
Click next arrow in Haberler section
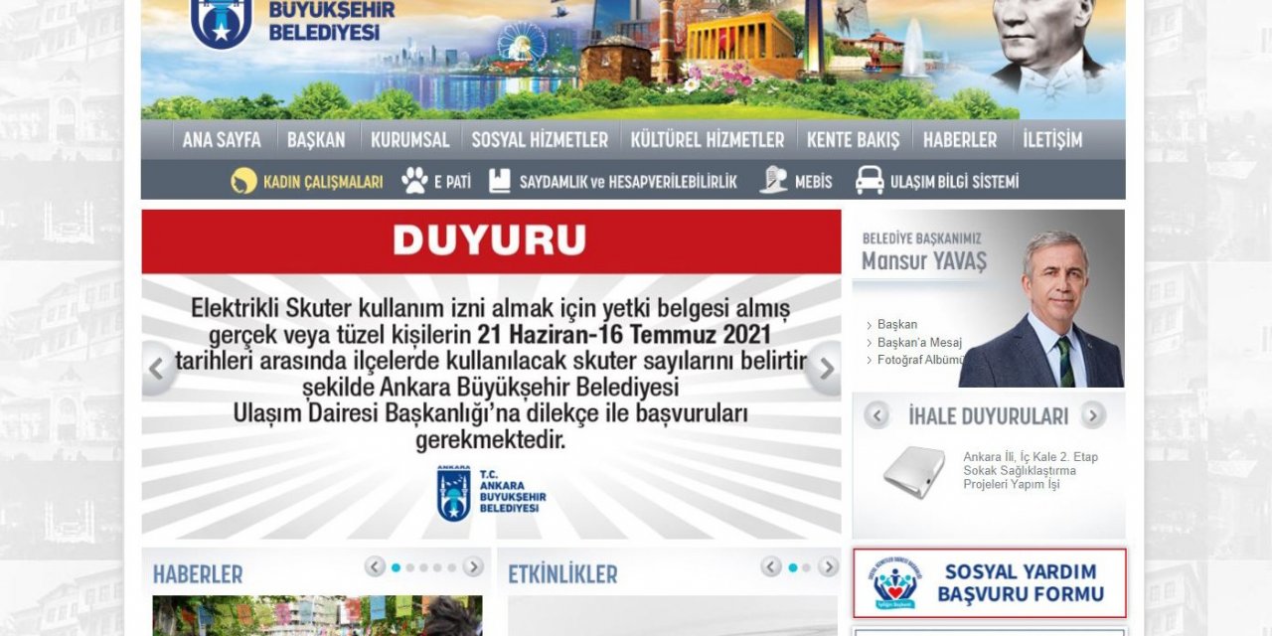click(x=473, y=566)
